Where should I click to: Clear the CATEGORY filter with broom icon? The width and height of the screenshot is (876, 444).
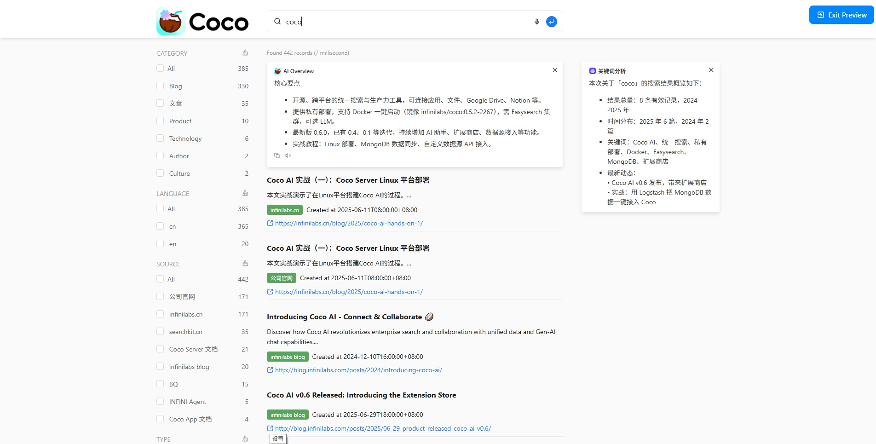point(245,53)
